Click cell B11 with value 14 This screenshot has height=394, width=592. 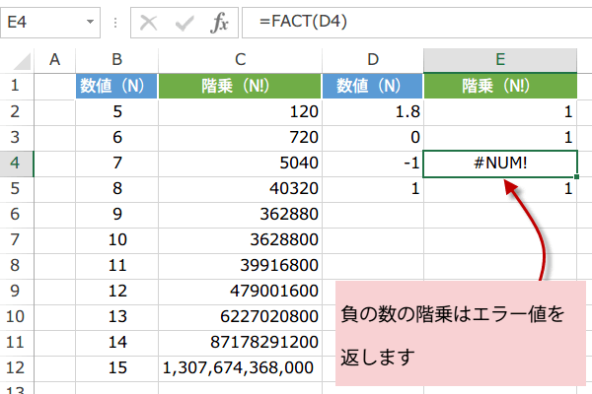(x=116, y=343)
